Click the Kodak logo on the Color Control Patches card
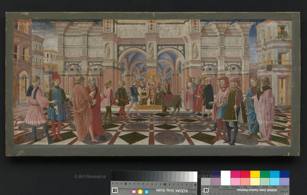307x195 pixels. (x=206, y=190)
